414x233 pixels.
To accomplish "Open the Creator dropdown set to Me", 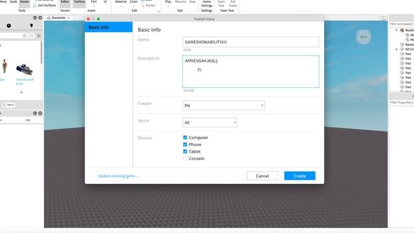I will coord(223,105).
